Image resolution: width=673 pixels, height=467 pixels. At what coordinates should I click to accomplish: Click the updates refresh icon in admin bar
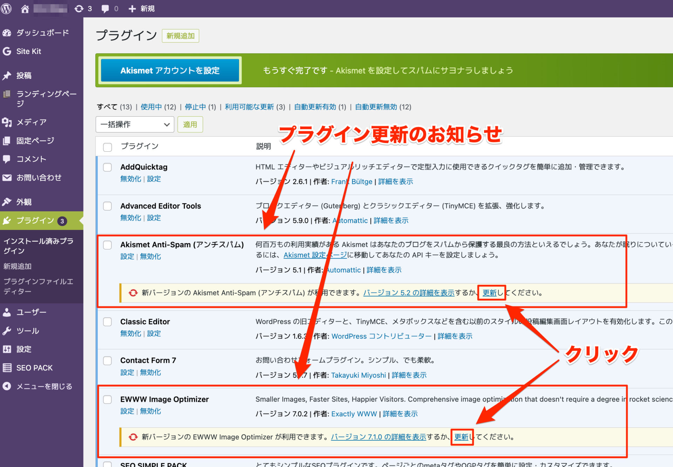(x=79, y=8)
